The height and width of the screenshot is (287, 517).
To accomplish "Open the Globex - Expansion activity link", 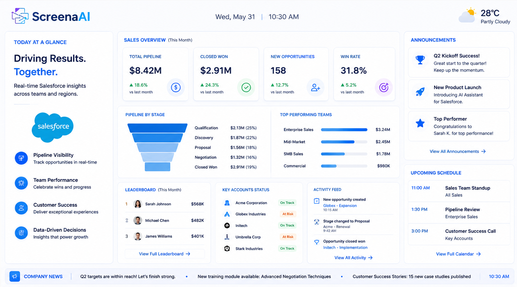I will coord(340,206).
